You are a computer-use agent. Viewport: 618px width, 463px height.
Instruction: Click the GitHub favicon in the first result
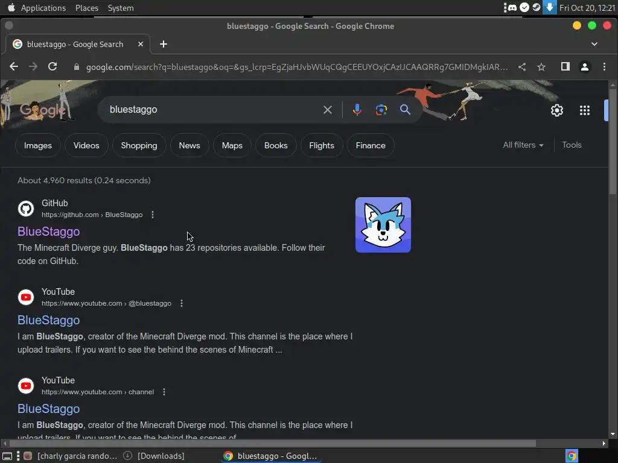(26, 208)
